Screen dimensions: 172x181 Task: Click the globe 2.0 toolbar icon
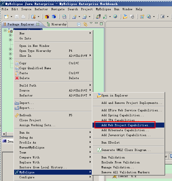(x=64, y=17)
